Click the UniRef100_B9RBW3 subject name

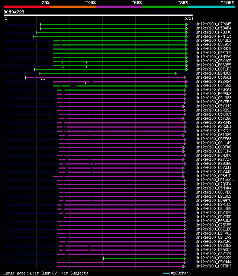pos(213,94)
